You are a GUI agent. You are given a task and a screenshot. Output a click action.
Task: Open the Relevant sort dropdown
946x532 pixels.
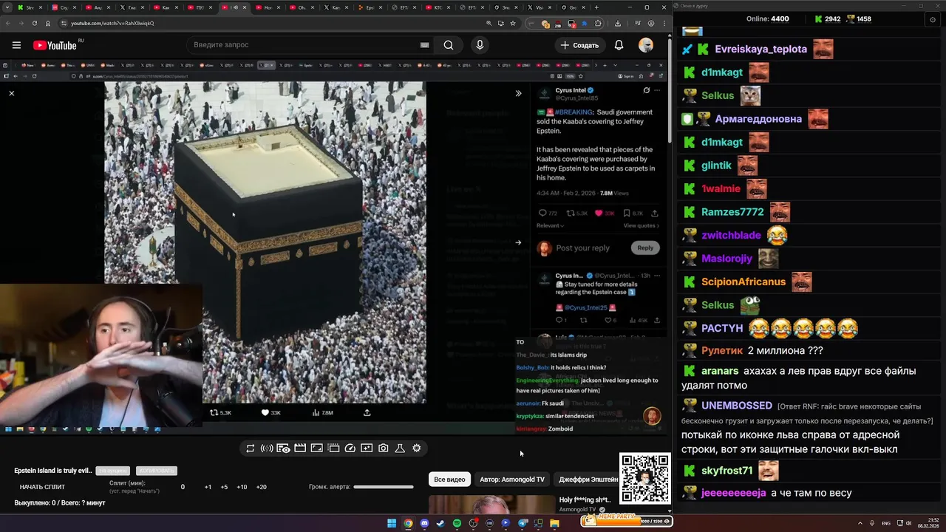(x=550, y=225)
